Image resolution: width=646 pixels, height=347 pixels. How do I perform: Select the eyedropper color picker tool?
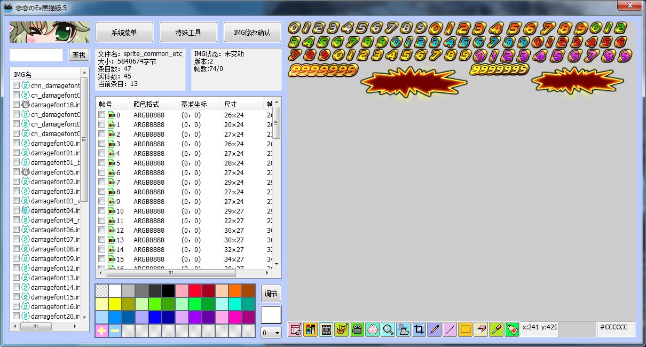pos(497,329)
